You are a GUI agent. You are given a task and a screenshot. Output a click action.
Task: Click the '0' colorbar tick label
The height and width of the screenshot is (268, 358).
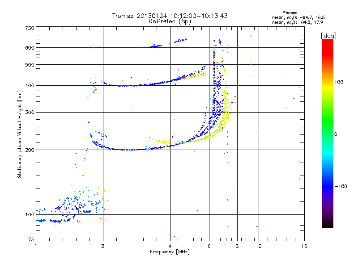pos(336,134)
